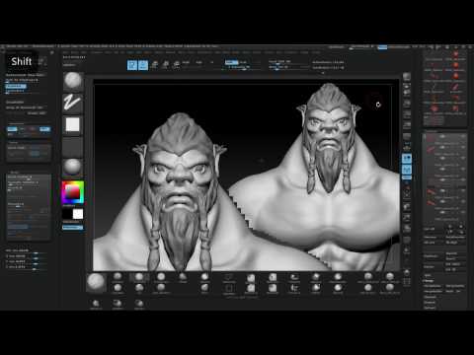Select the square-outline brush icon in bottom tray top row

pyautogui.click(x=229, y=277)
